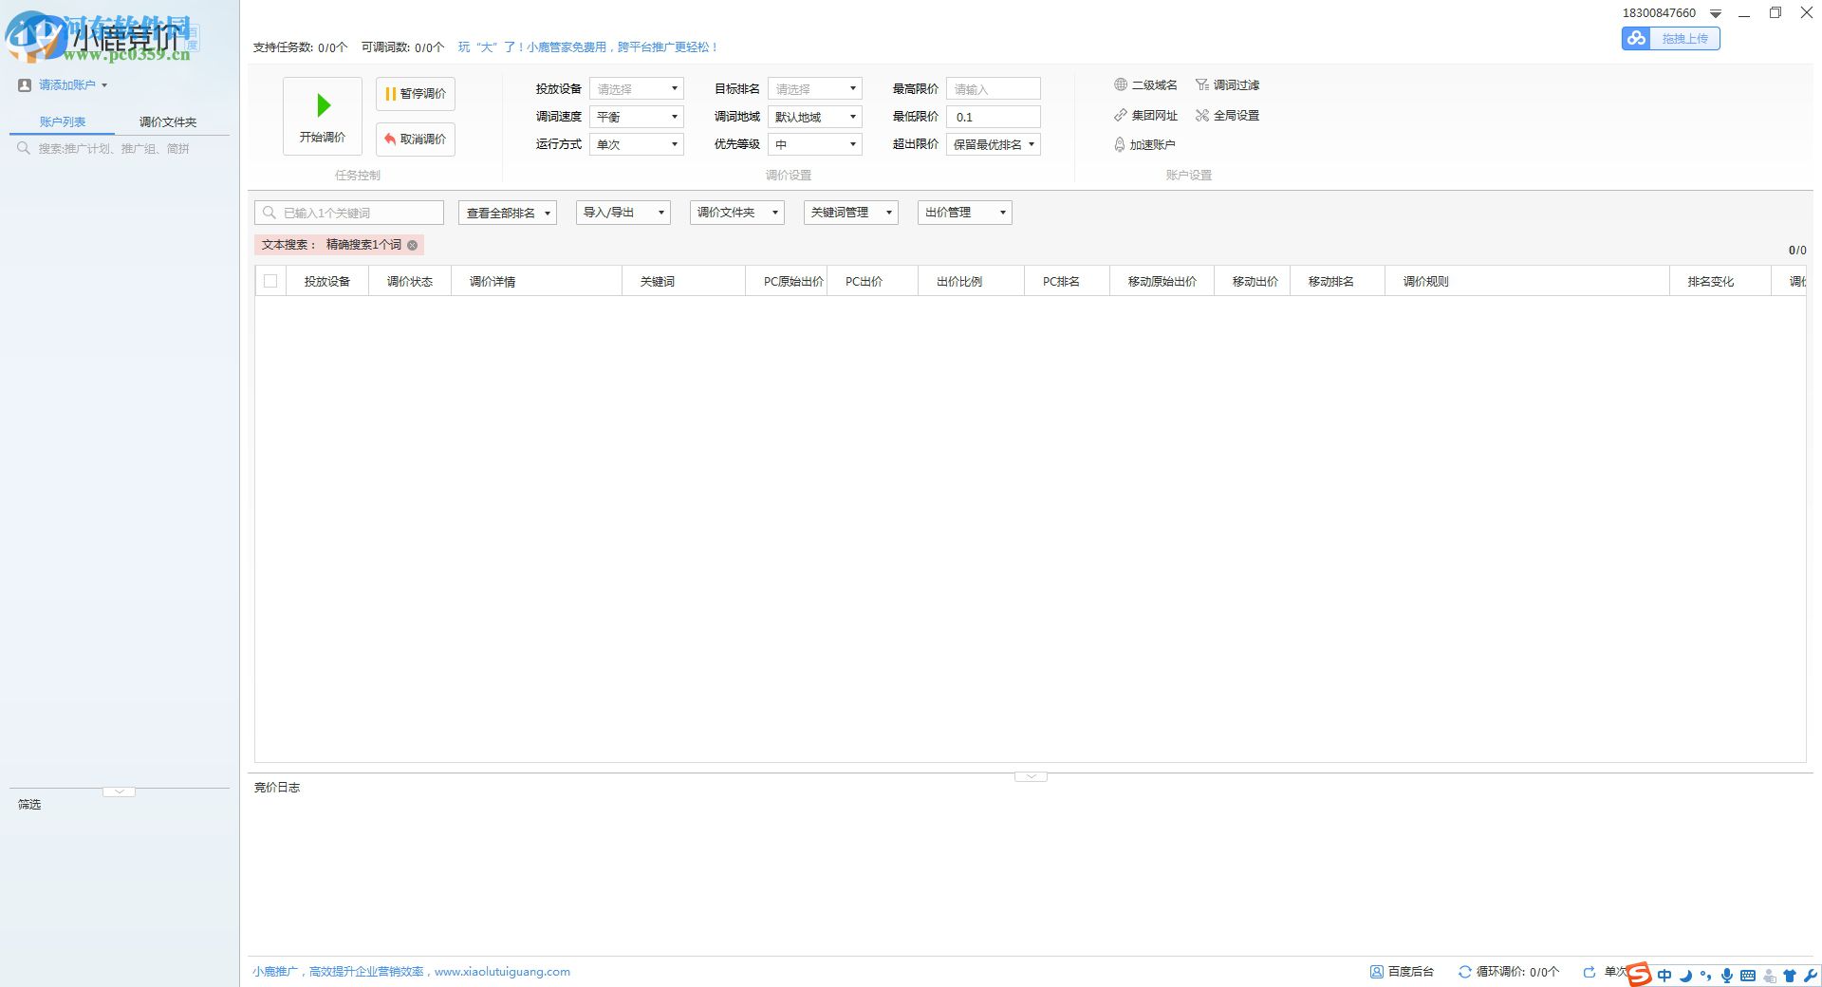Click the Sogou microphone voice icon
Image resolution: width=1822 pixels, height=987 pixels.
click(1727, 975)
